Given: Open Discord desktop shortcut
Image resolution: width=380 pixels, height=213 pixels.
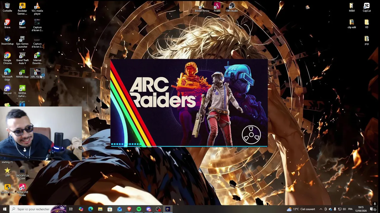Looking at the screenshot, I should tap(7, 90).
